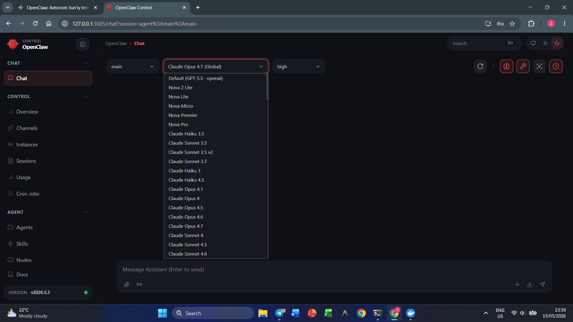Refresh the chat session data

[x=480, y=66]
